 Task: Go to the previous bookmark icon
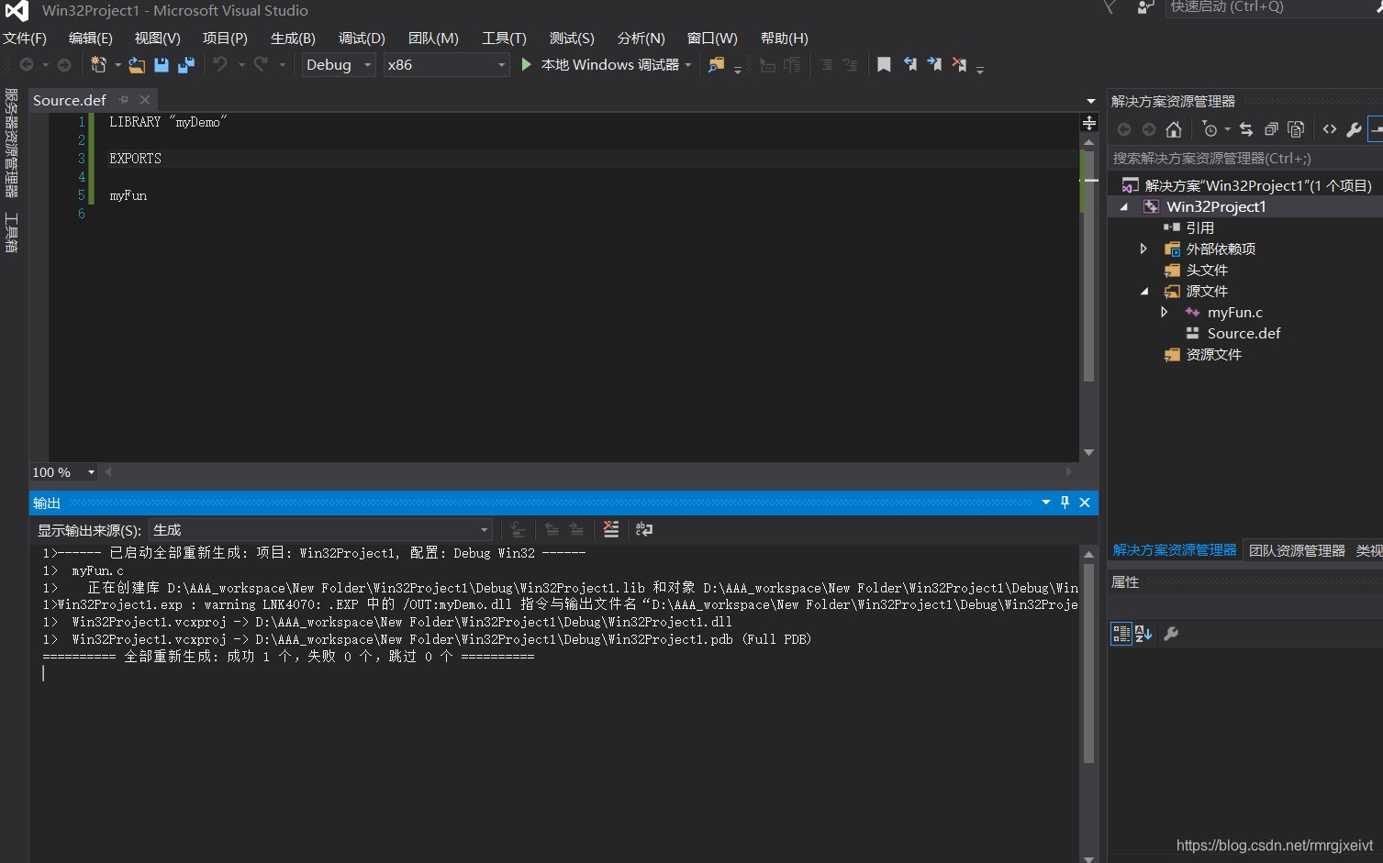(x=909, y=64)
